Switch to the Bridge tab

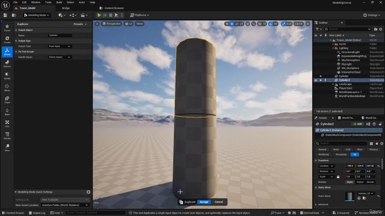66,8
